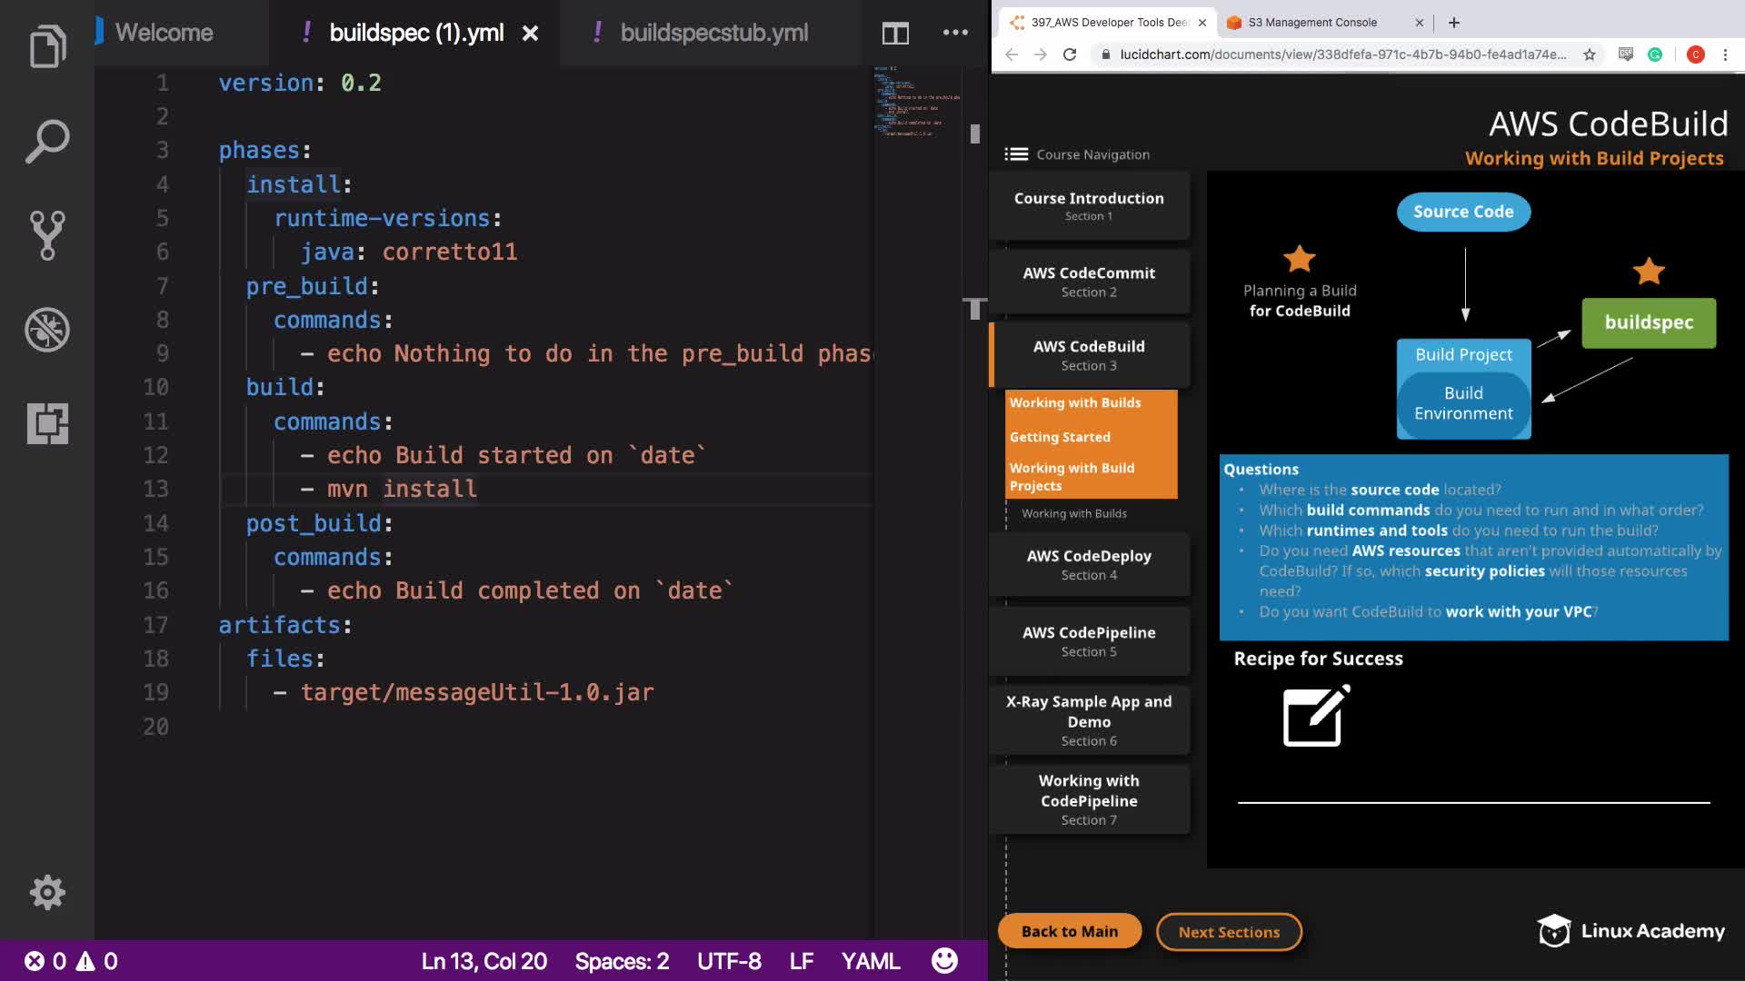
Task: Open the Explorer files icon in activity bar
Action: (x=47, y=46)
